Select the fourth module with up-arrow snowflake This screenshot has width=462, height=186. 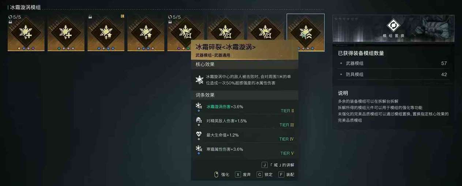click(146, 32)
